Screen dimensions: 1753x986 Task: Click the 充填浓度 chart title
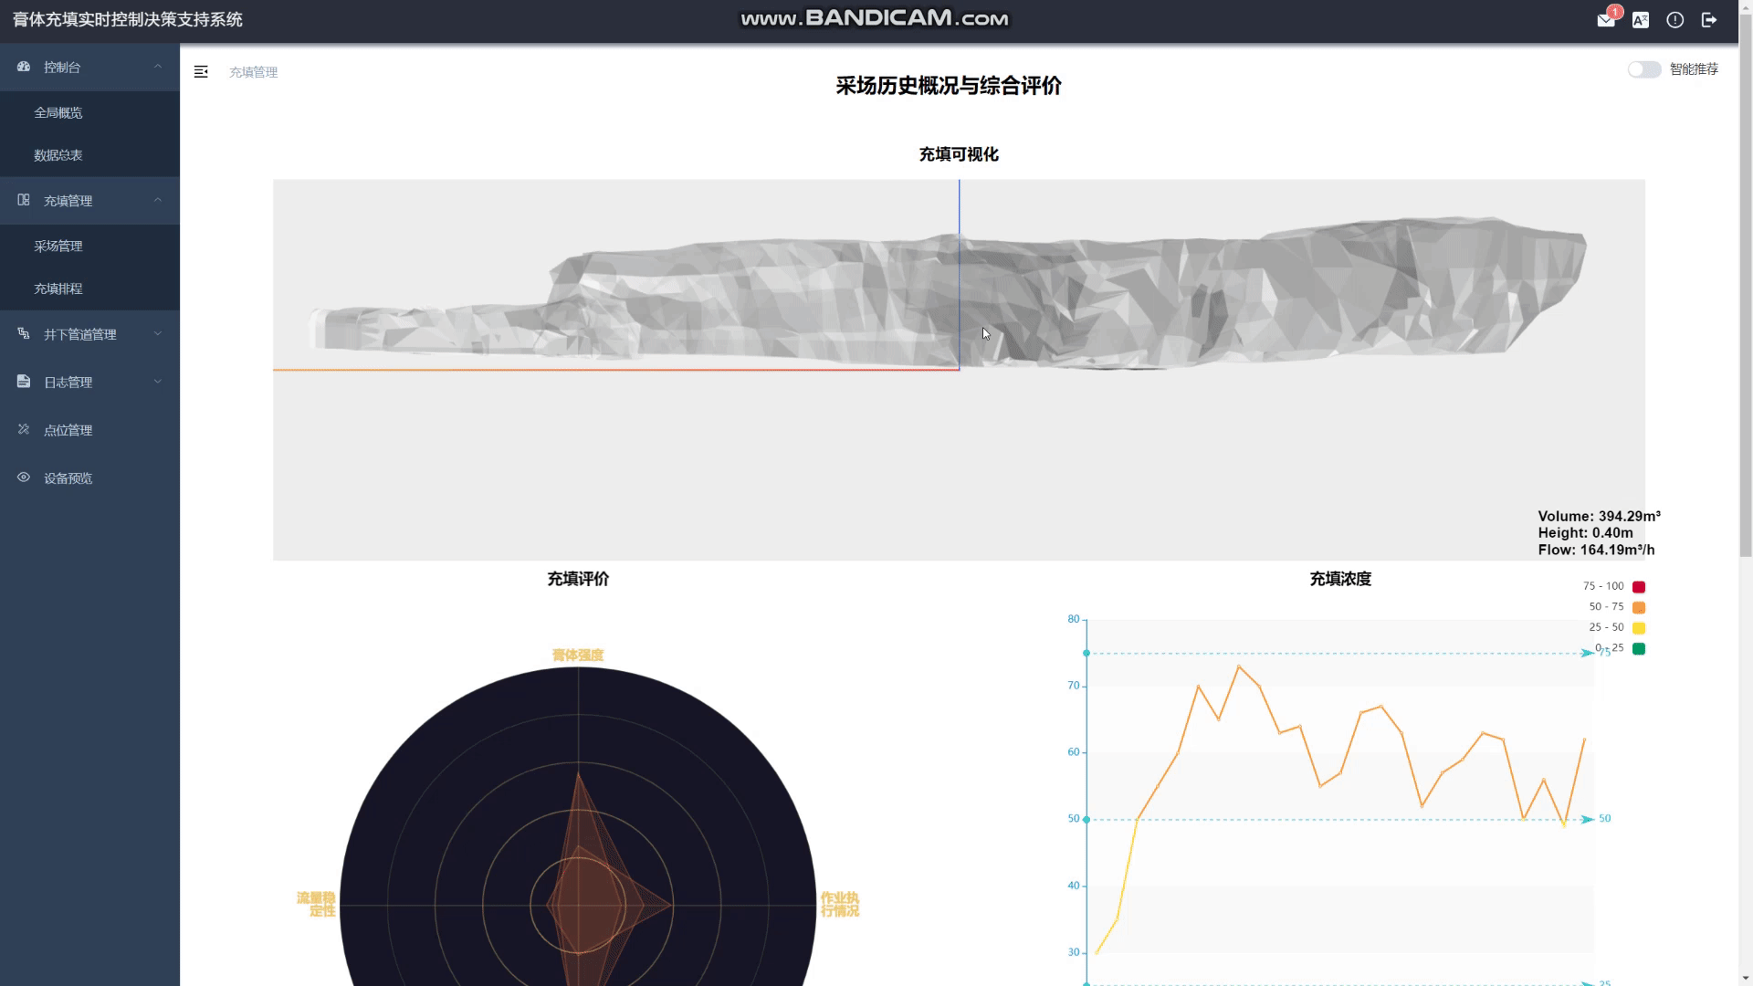tap(1339, 579)
